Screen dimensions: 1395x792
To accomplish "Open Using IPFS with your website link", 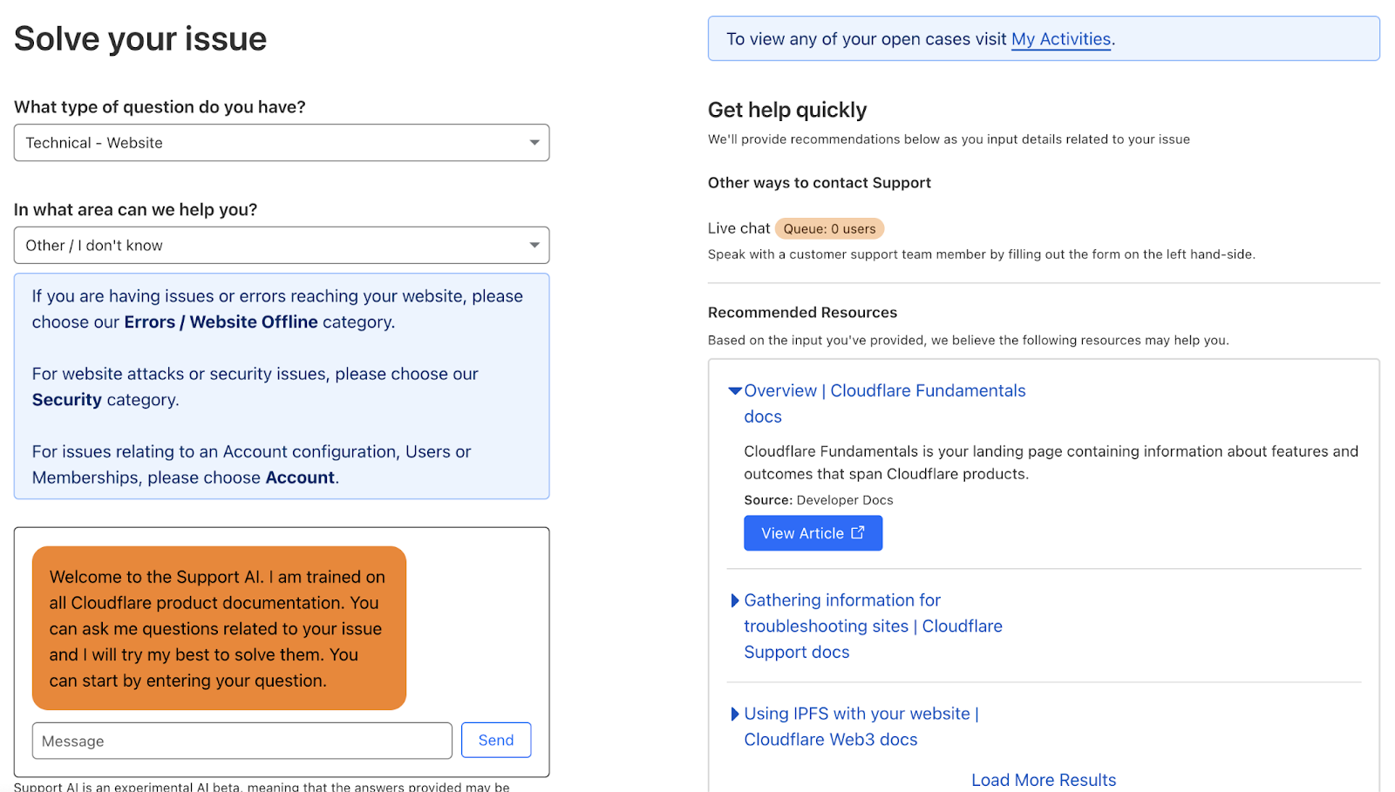I will click(x=861, y=713).
